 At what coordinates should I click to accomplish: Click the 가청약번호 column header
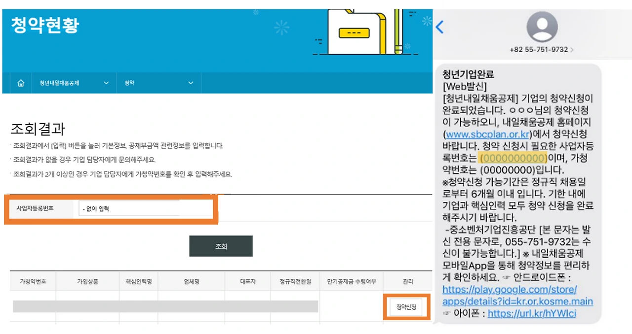click(32, 281)
